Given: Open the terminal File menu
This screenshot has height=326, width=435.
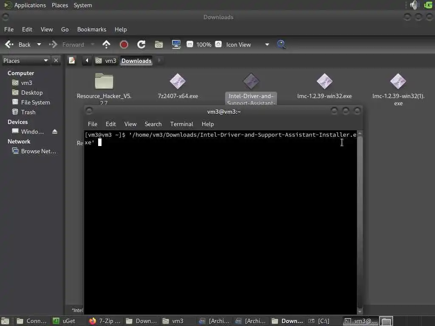Looking at the screenshot, I should 92,124.
